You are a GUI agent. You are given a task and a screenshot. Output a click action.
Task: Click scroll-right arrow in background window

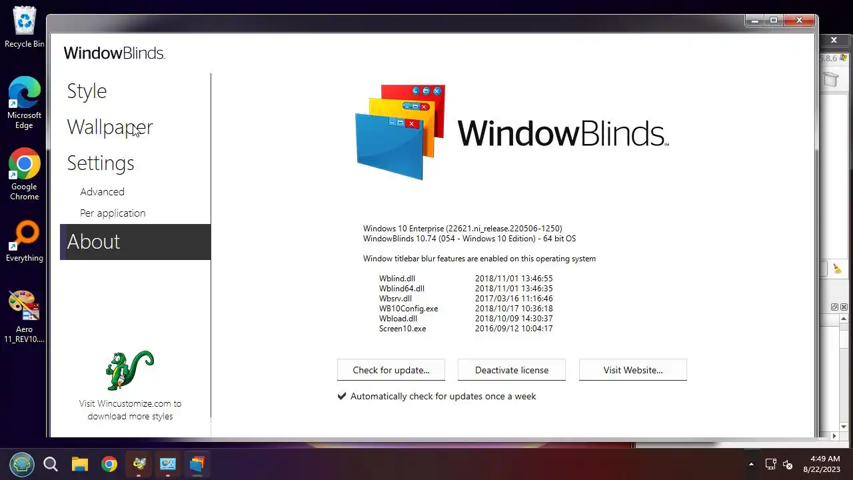(834, 436)
